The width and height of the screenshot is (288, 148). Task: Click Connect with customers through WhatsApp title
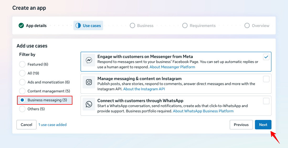pos(140,101)
